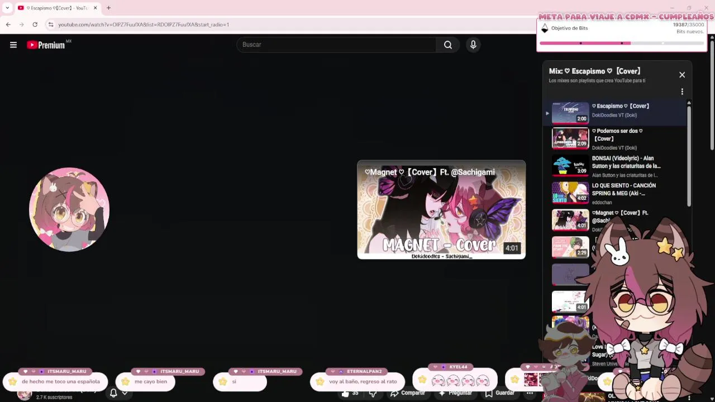Click channel name 'eddochan' in mix list

602,203
